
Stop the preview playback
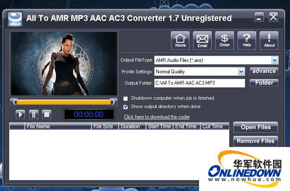pos(47,114)
